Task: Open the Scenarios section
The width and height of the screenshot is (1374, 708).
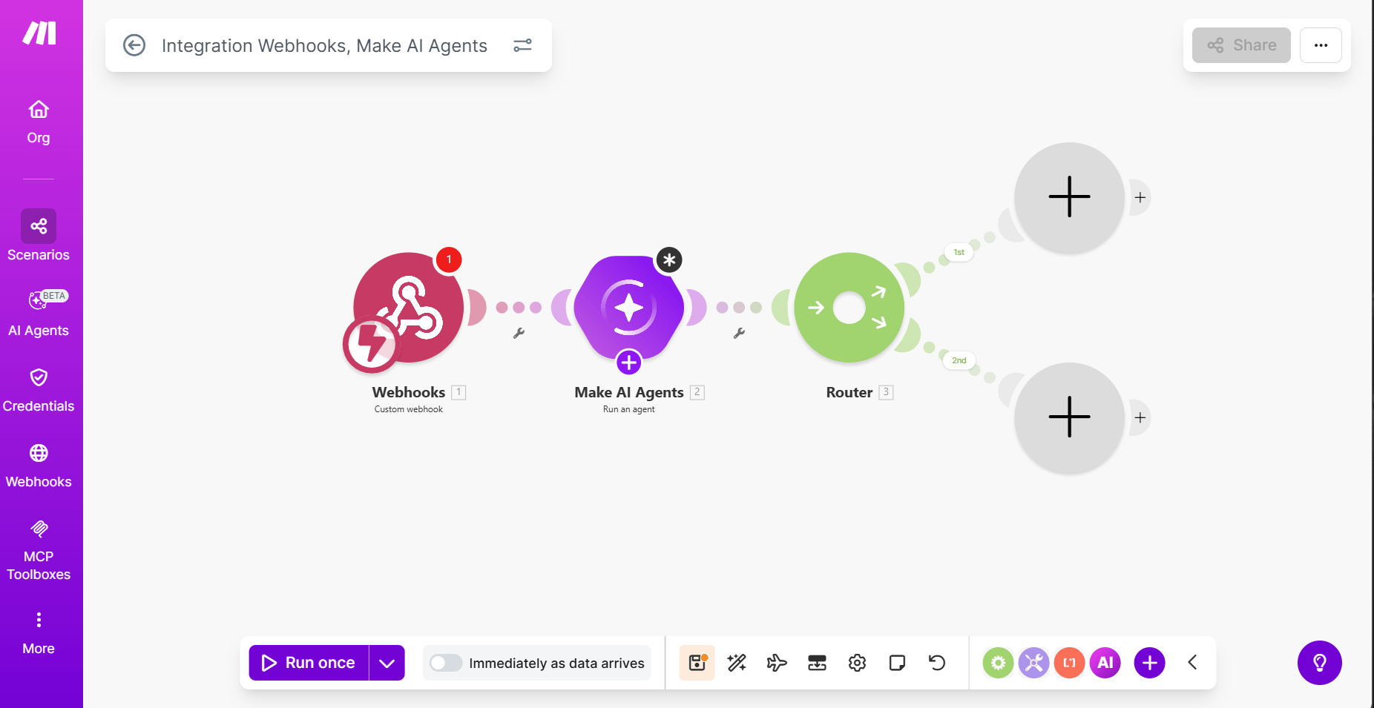Action: [39, 236]
